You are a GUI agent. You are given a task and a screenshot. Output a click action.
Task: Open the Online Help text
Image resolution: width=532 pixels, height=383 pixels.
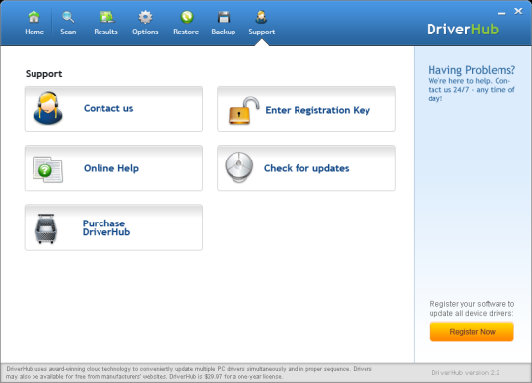tap(111, 168)
